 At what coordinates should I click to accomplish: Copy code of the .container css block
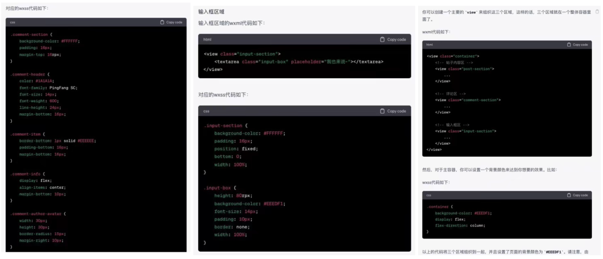coord(577,195)
